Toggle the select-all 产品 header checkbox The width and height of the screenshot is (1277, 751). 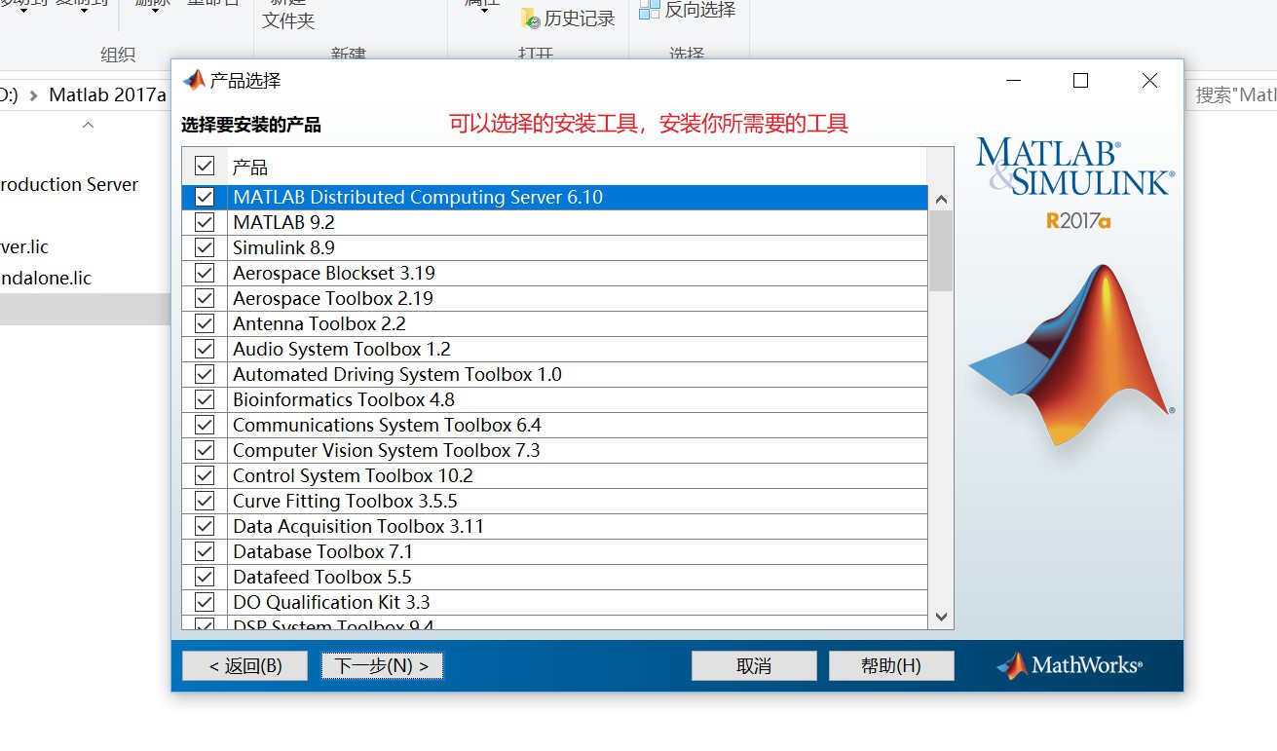[x=205, y=167]
